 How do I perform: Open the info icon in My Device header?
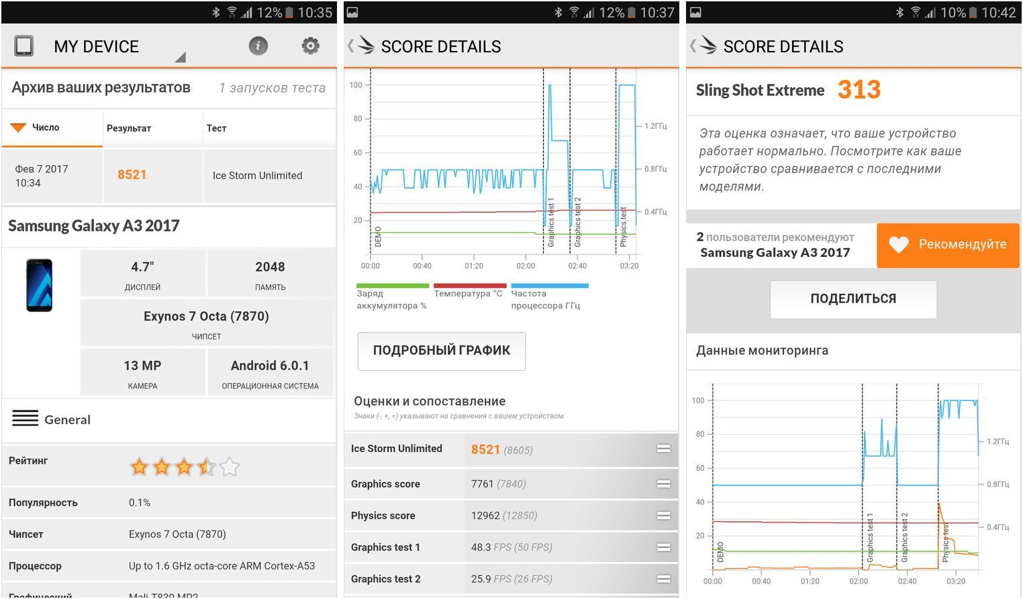tap(258, 46)
